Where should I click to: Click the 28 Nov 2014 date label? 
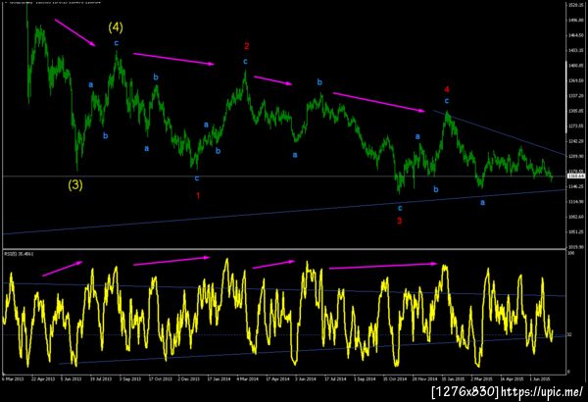(x=425, y=379)
